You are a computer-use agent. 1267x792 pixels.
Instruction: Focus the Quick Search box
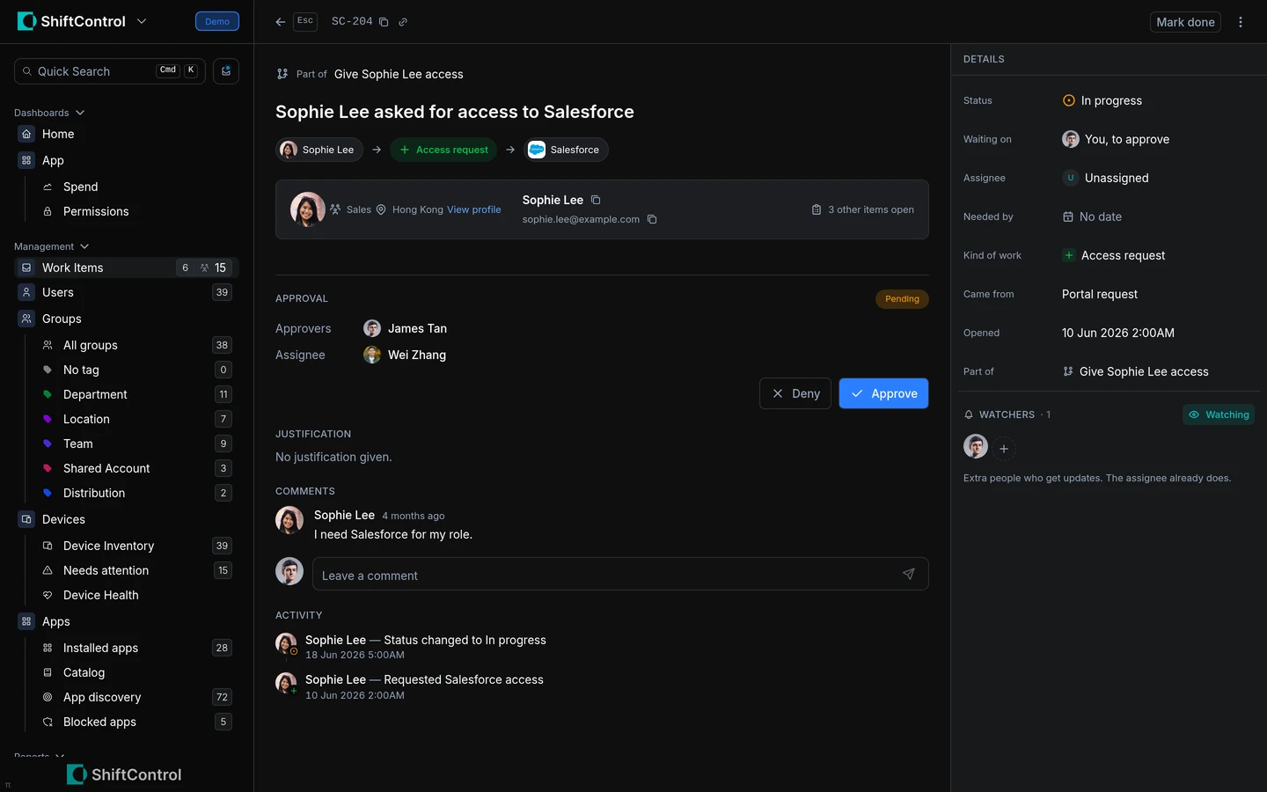110,71
